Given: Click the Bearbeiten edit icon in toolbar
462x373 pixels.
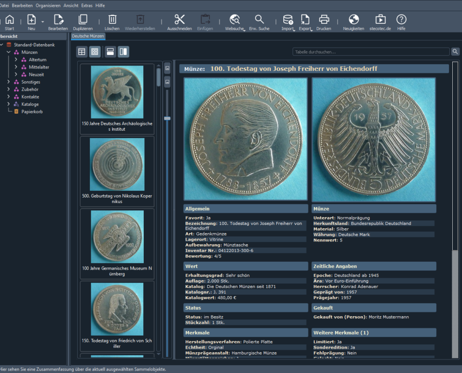Looking at the screenshot, I should pyautogui.click(x=58, y=19).
